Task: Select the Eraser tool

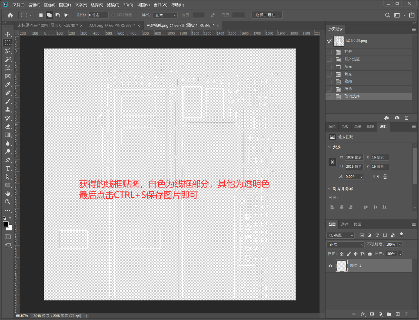Action: [x=8, y=126]
